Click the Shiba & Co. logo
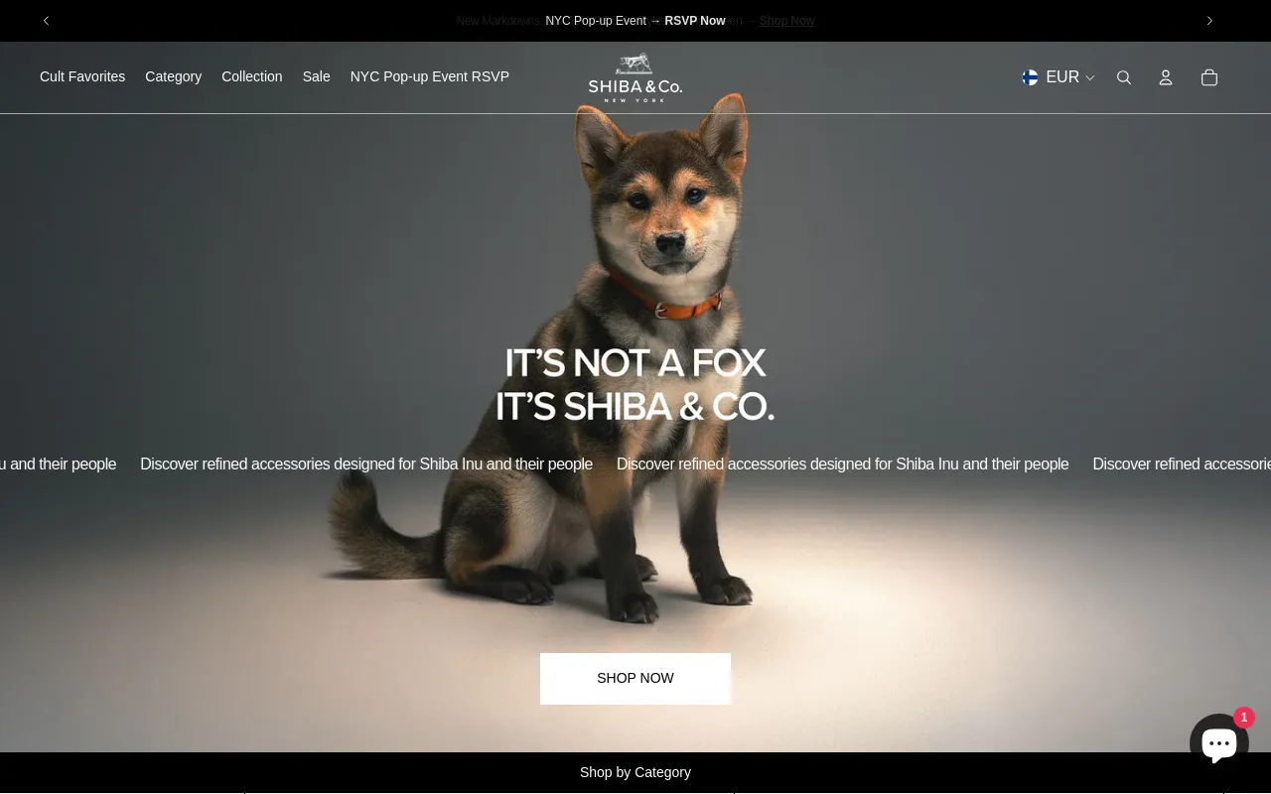 (635, 77)
